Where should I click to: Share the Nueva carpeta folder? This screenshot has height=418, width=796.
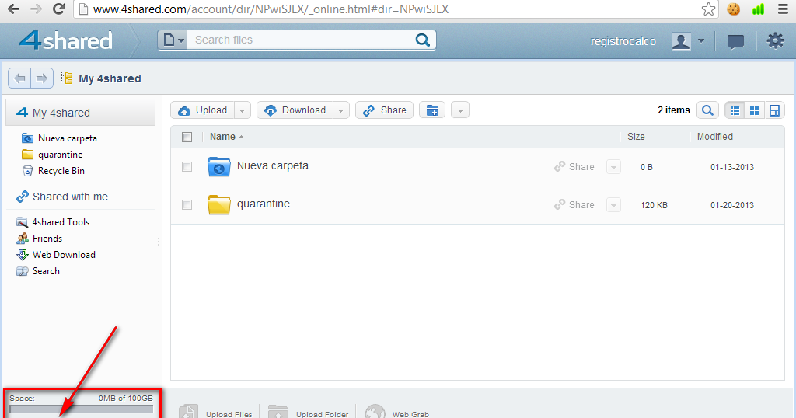coord(574,167)
